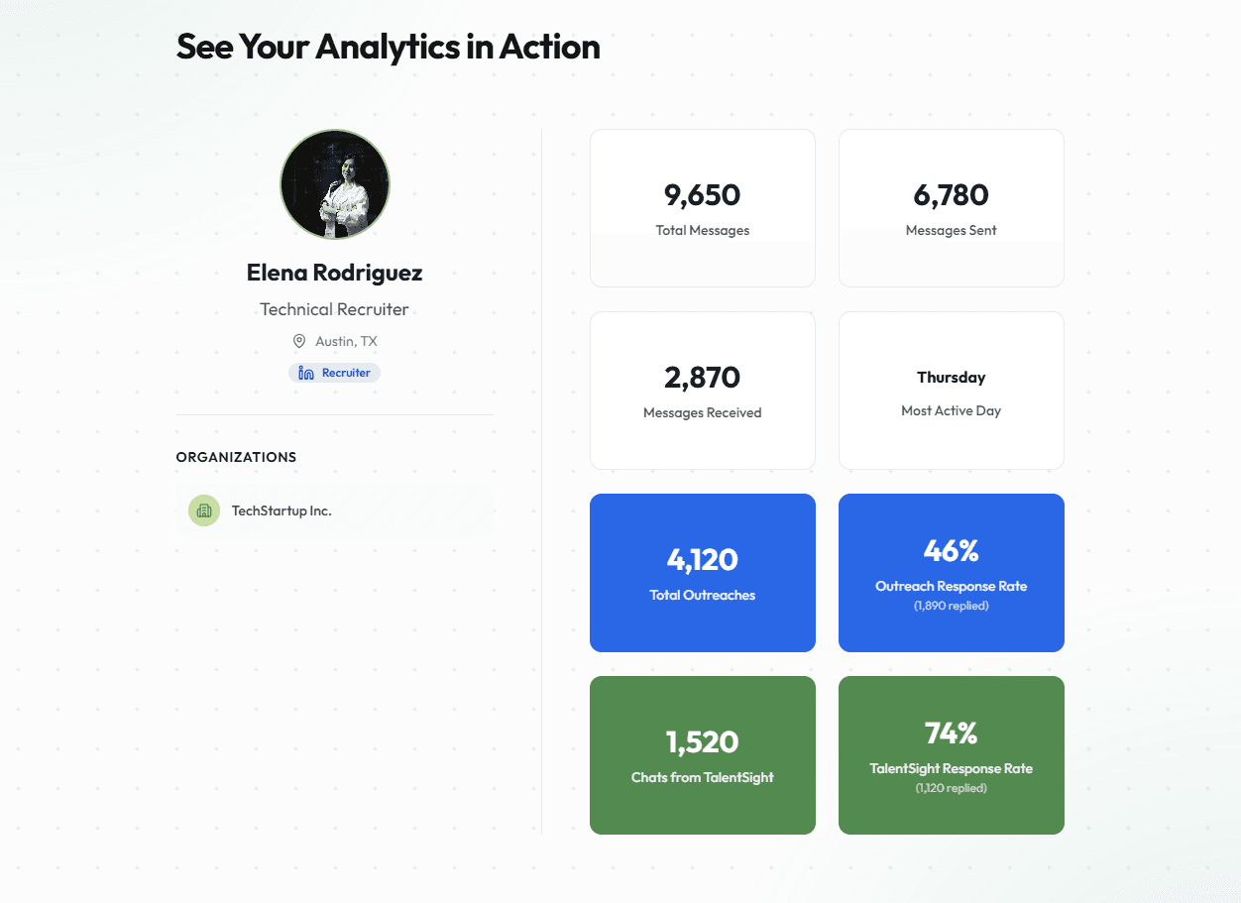Select the Recruiter badge label
Image resolution: width=1241 pixels, height=903 pixels.
click(346, 373)
